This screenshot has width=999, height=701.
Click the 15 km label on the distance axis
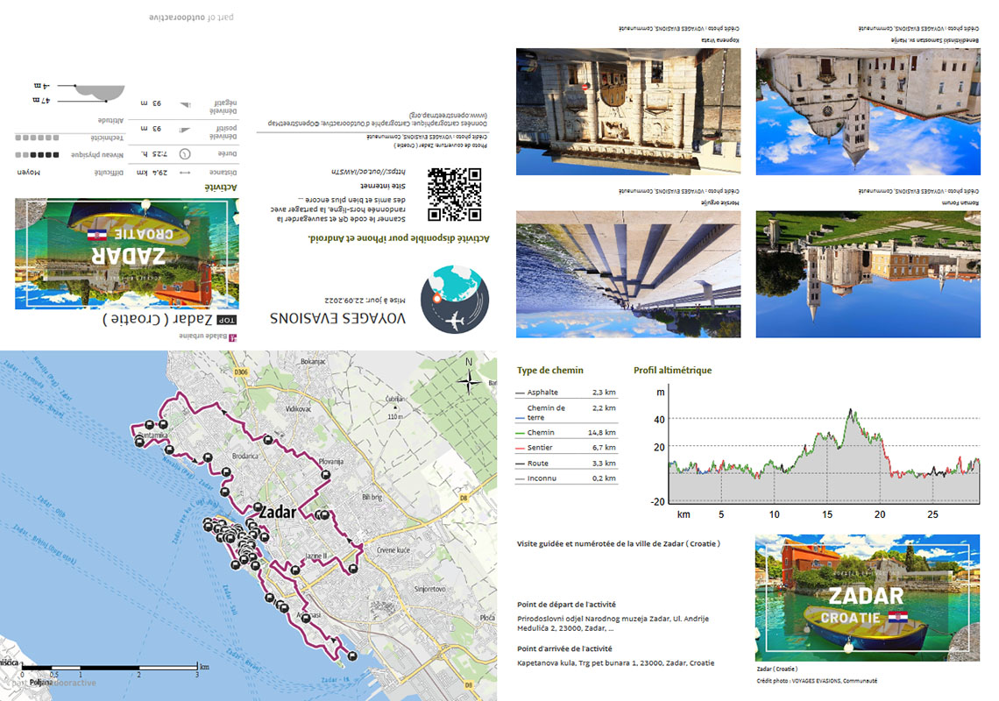click(x=827, y=514)
